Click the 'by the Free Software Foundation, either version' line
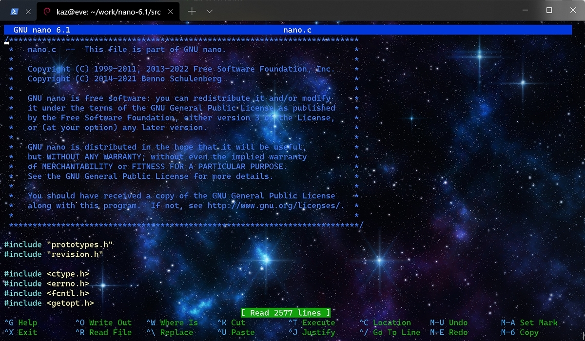Image resolution: width=585 pixels, height=341 pixels. coord(181,118)
